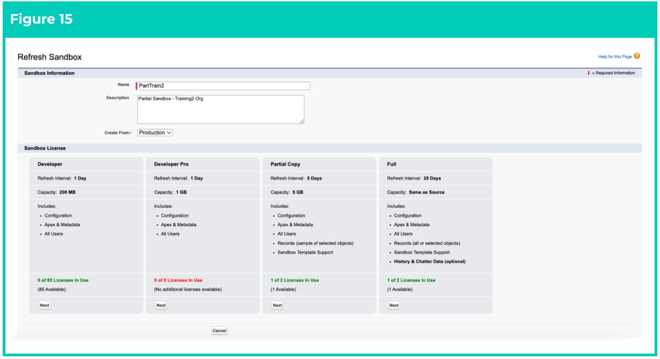The height and width of the screenshot is (359, 660).
Task: Click "Capacity: Same as Source" in Full card
Action: (x=416, y=192)
